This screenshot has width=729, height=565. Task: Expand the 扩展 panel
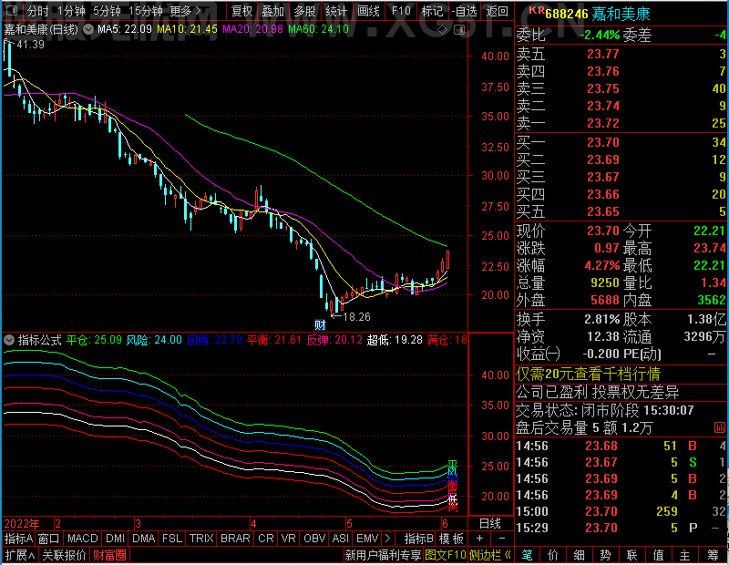pos(20,555)
